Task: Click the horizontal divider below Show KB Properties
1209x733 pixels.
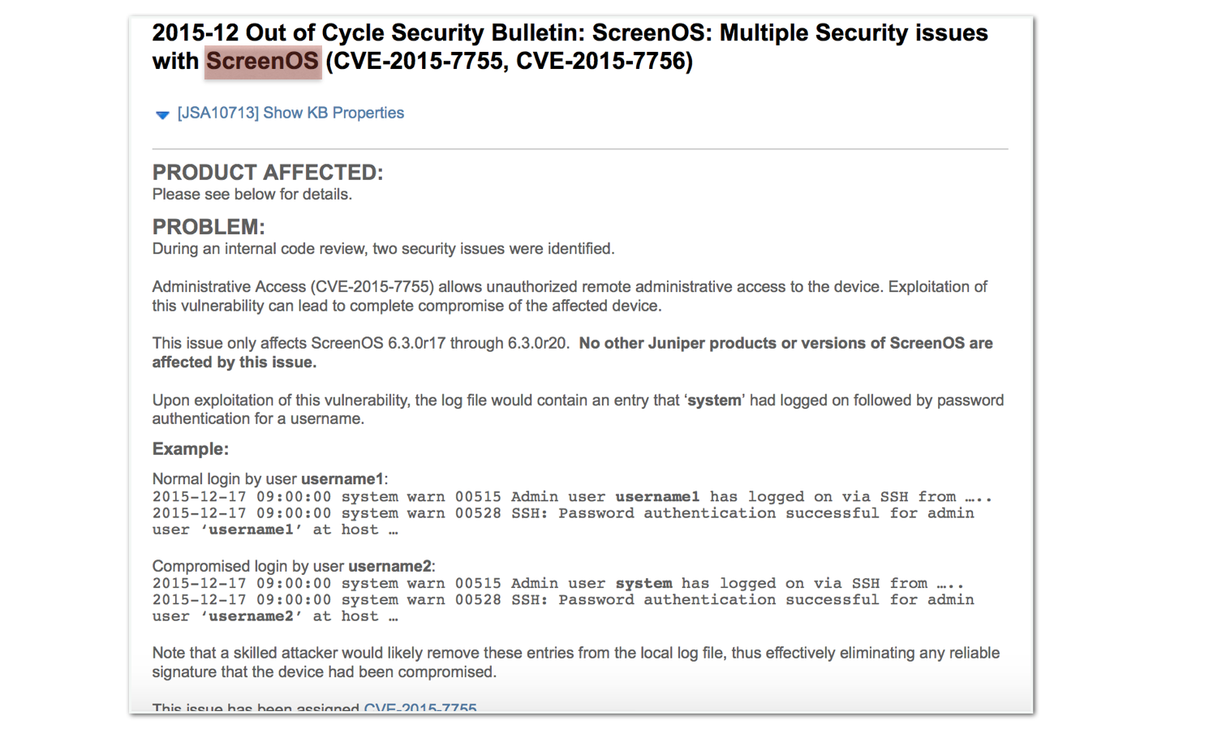Action: click(x=580, y=149)
